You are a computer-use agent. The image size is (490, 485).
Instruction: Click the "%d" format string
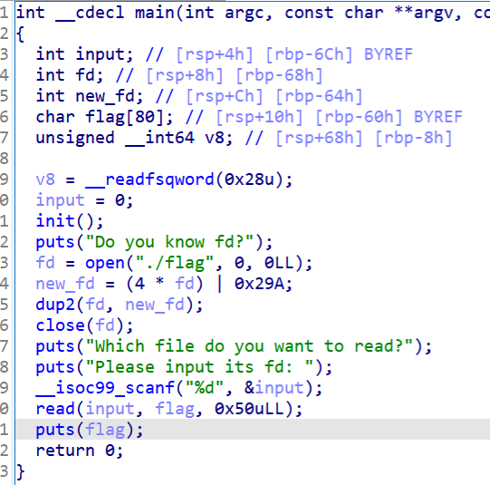[x=205, y=388]
